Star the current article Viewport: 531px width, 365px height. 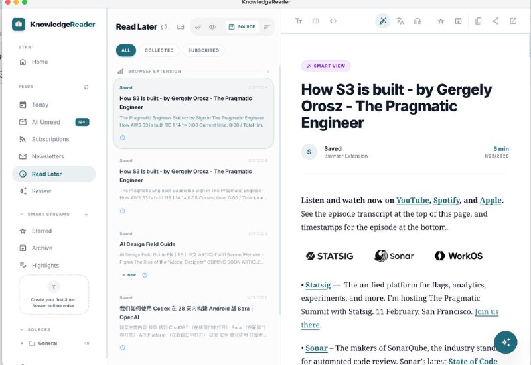[x=441, y=21]
